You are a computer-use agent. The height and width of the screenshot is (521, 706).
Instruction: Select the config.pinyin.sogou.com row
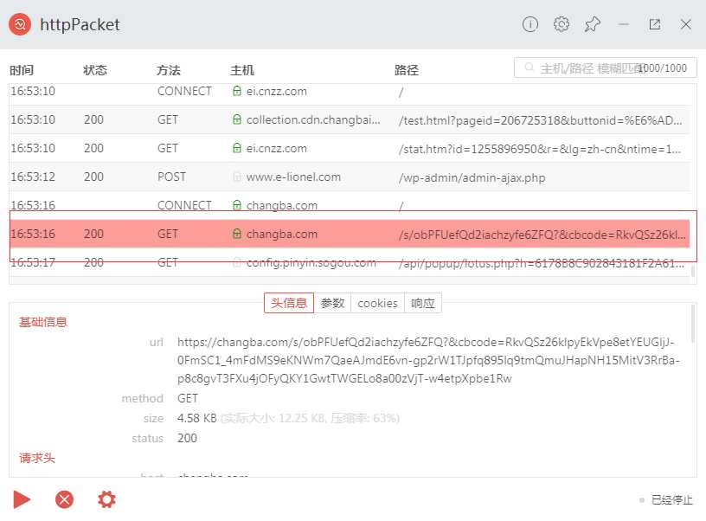pos(350,262)
